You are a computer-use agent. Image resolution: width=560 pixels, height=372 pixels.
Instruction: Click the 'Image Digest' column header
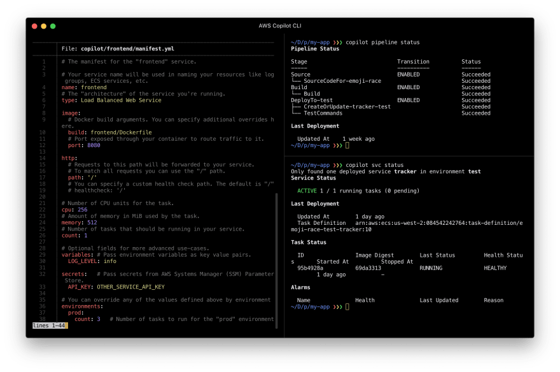pyautogui.click(x=375, y=255)
